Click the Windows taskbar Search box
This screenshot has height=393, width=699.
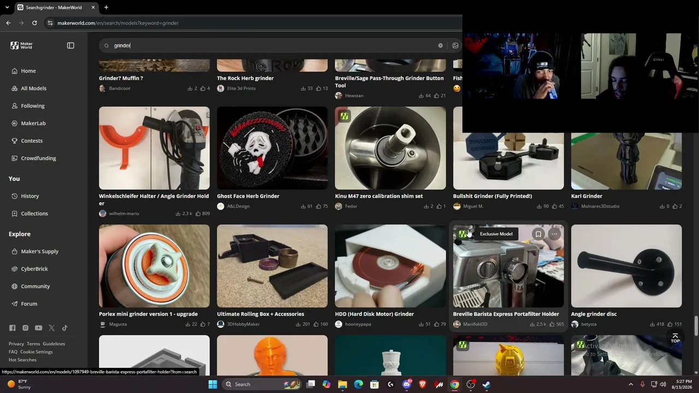pos(262,384)
